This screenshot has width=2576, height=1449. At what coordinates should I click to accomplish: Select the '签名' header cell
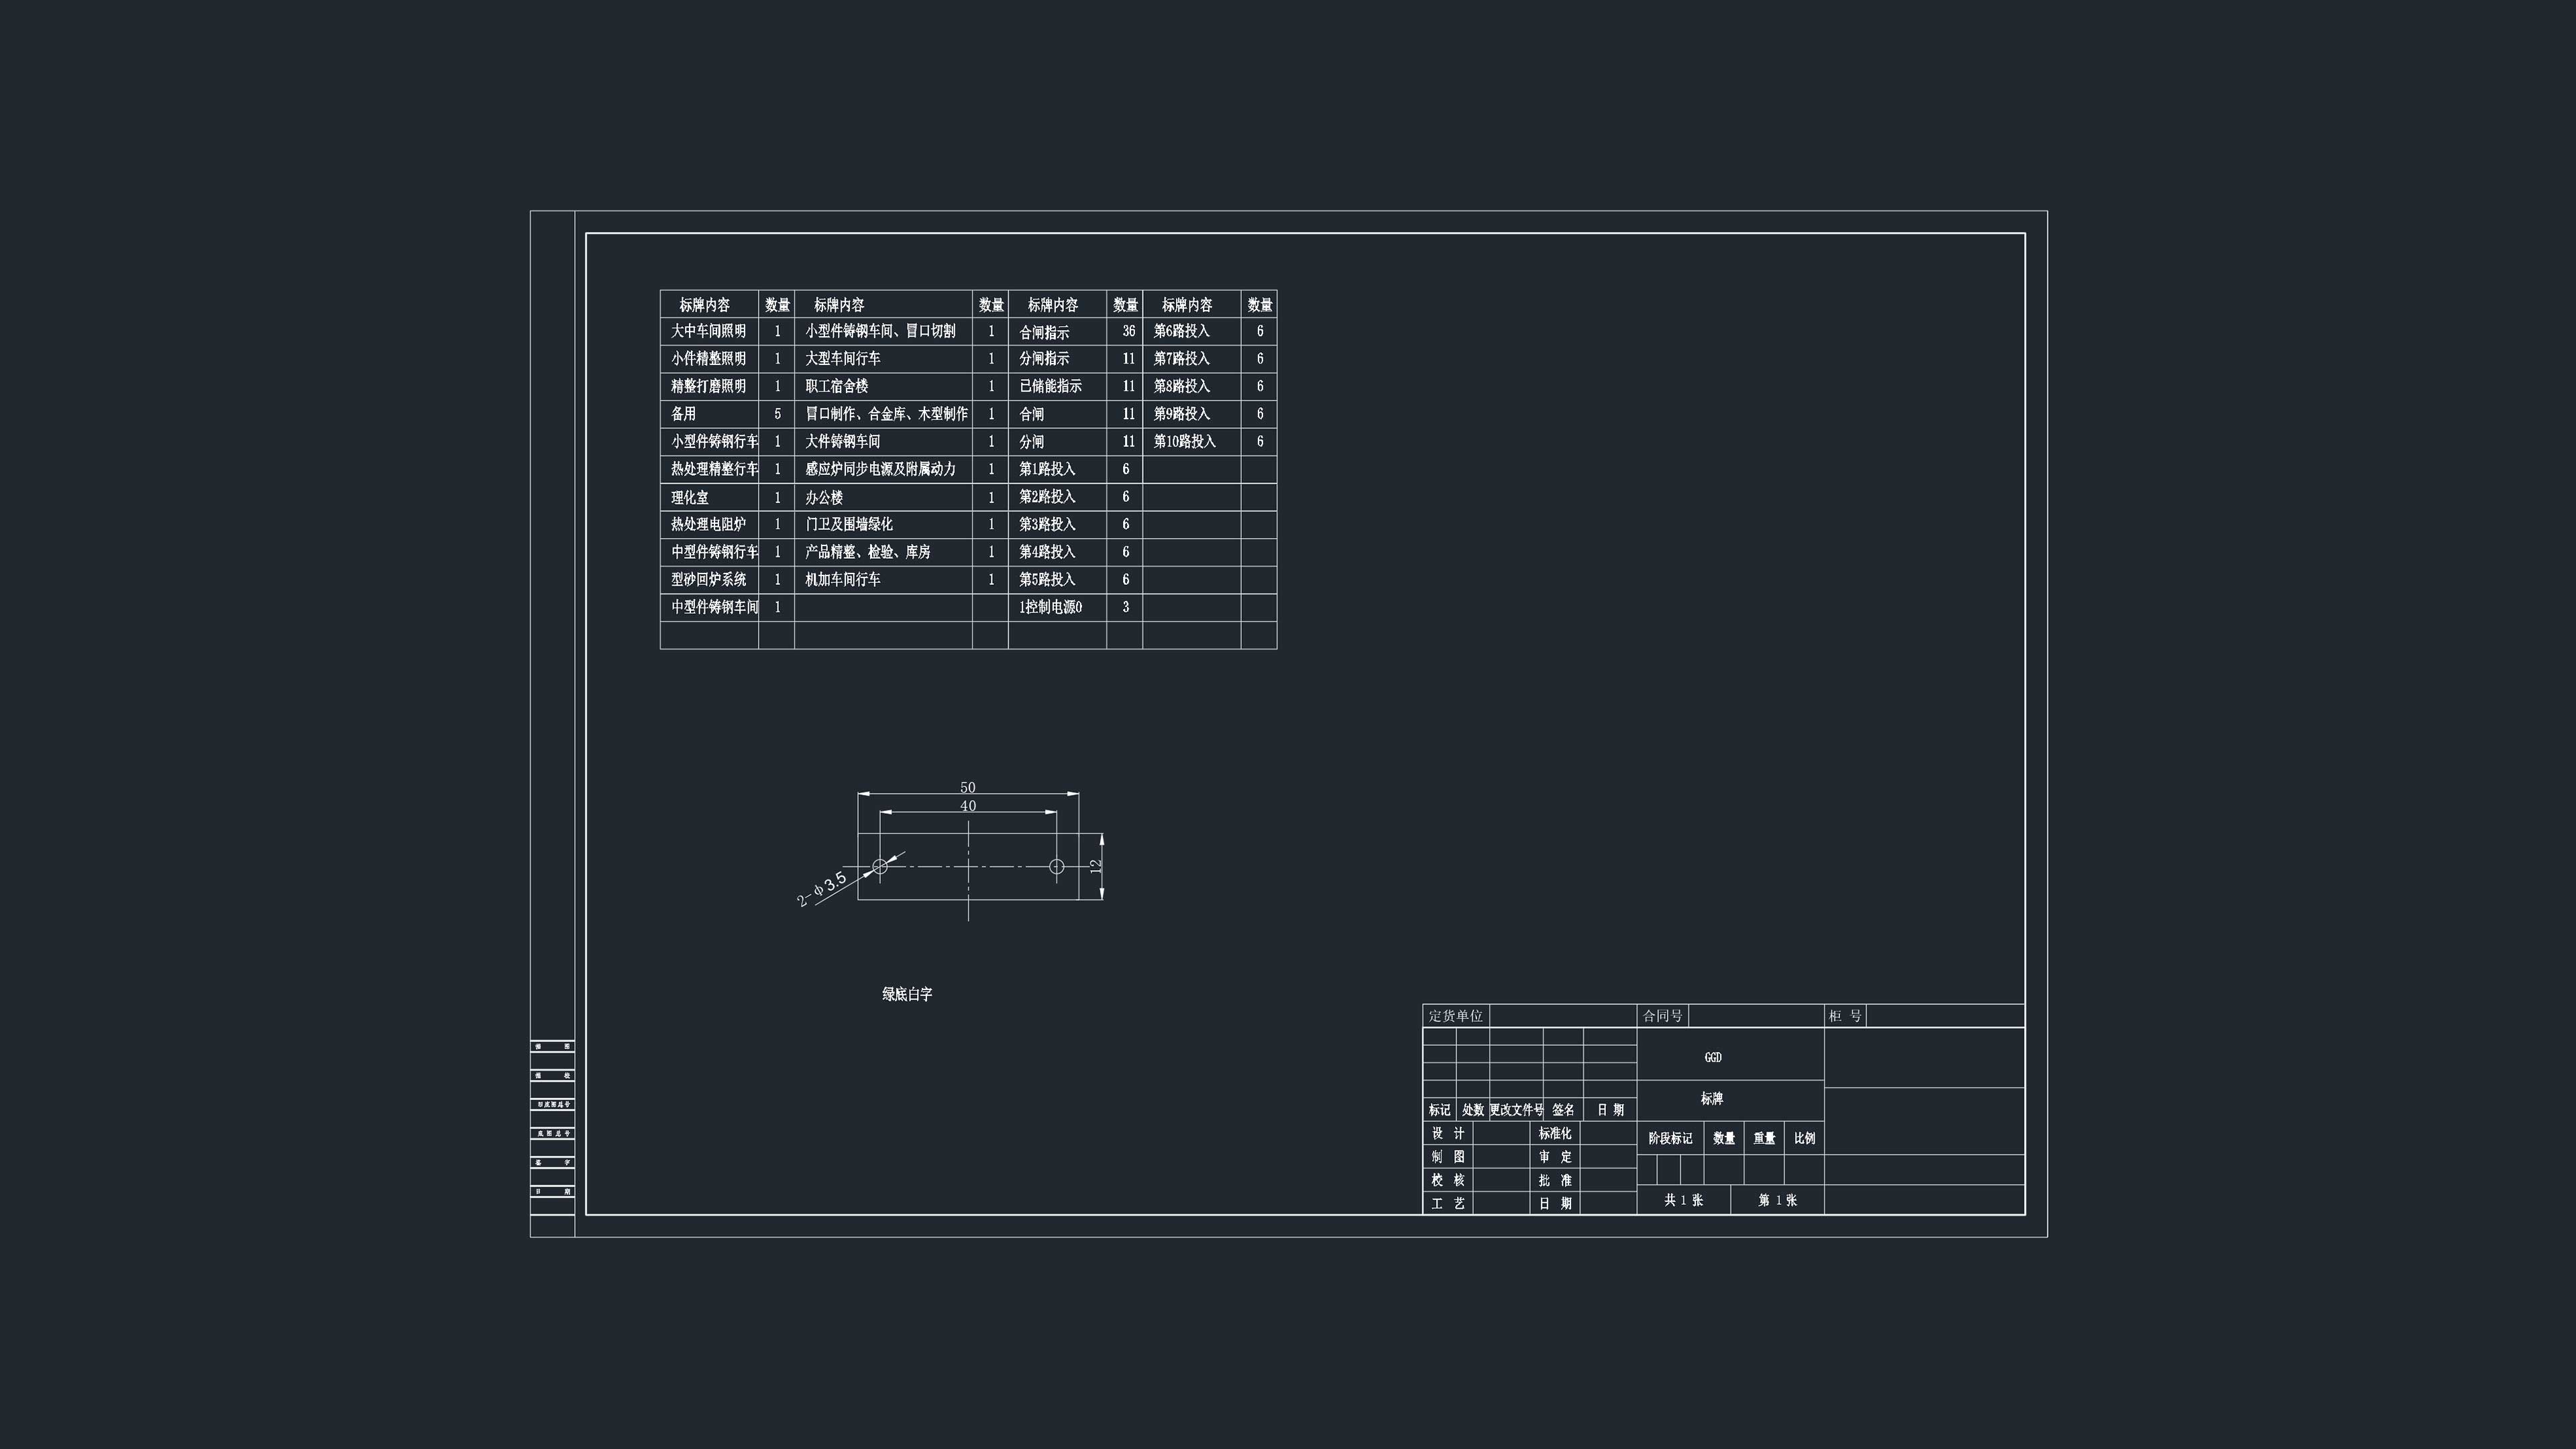tap(1563, 1110)
